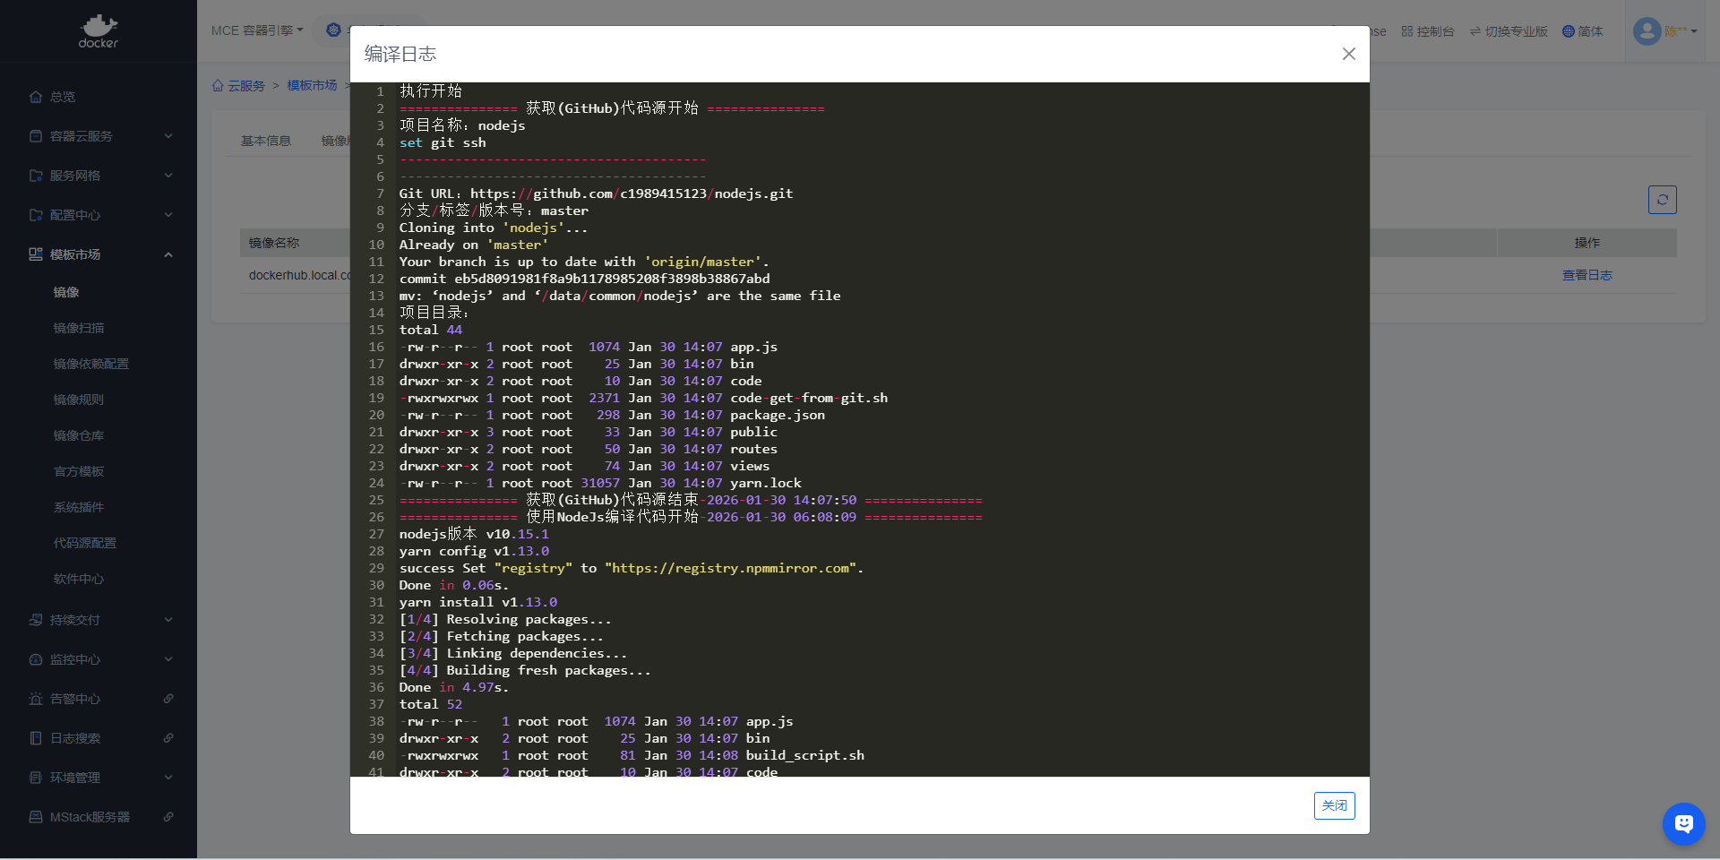Click the 查看日志 link

tap(1587, 275)
